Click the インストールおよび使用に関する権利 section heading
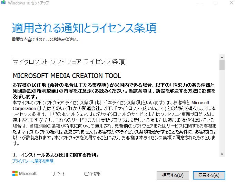This screenshot has width=236, height=185. pos(56,155)
